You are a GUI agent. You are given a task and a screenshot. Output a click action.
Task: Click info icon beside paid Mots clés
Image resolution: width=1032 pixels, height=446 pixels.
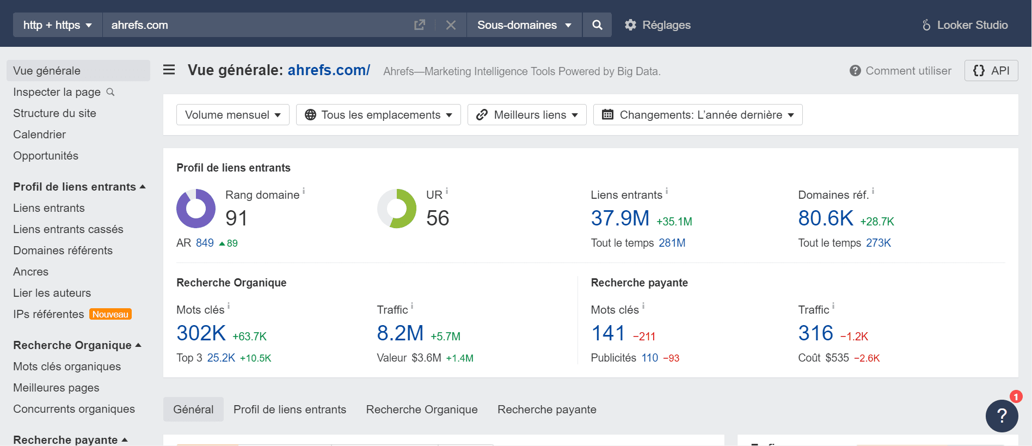[643, 306]
